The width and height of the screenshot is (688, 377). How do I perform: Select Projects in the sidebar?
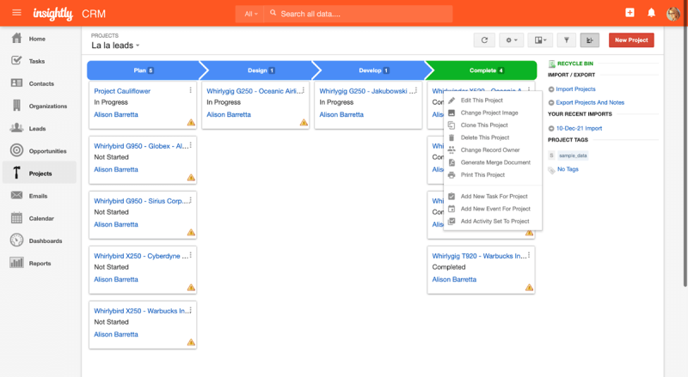coord(40,173)
